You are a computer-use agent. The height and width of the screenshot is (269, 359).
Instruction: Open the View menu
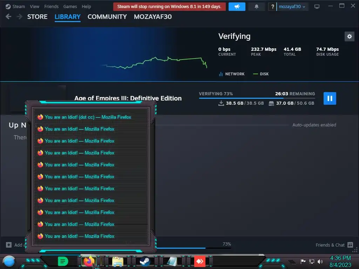coord(35,7)
